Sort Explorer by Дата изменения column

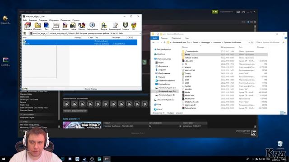point(228,47)
